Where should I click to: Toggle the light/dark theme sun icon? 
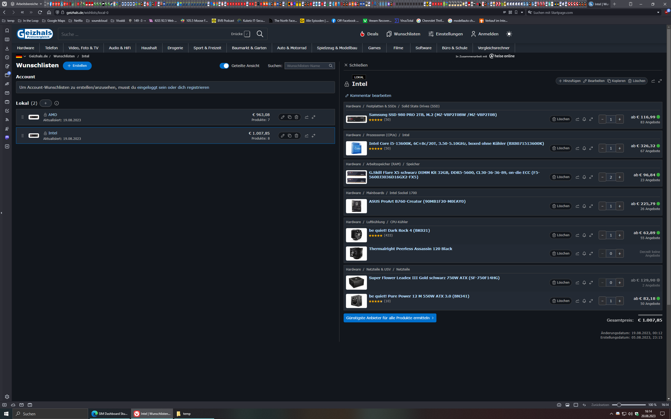point(509,34)
